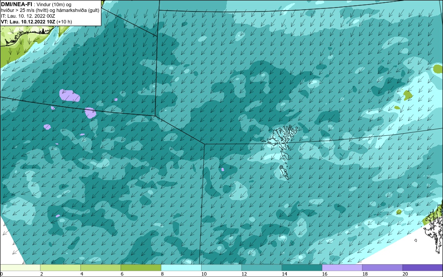Click the scale label '18'
This screenshot has height=277, width=443.
tap(365, 274)
